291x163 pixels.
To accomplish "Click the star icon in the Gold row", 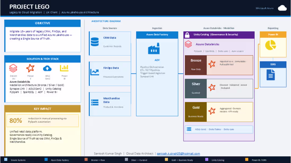I will [x=212, y=111].
